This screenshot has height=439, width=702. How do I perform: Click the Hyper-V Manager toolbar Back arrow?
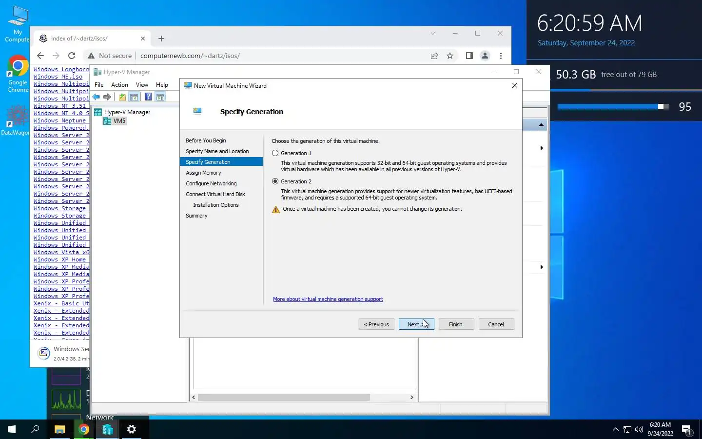click(97, 97)
